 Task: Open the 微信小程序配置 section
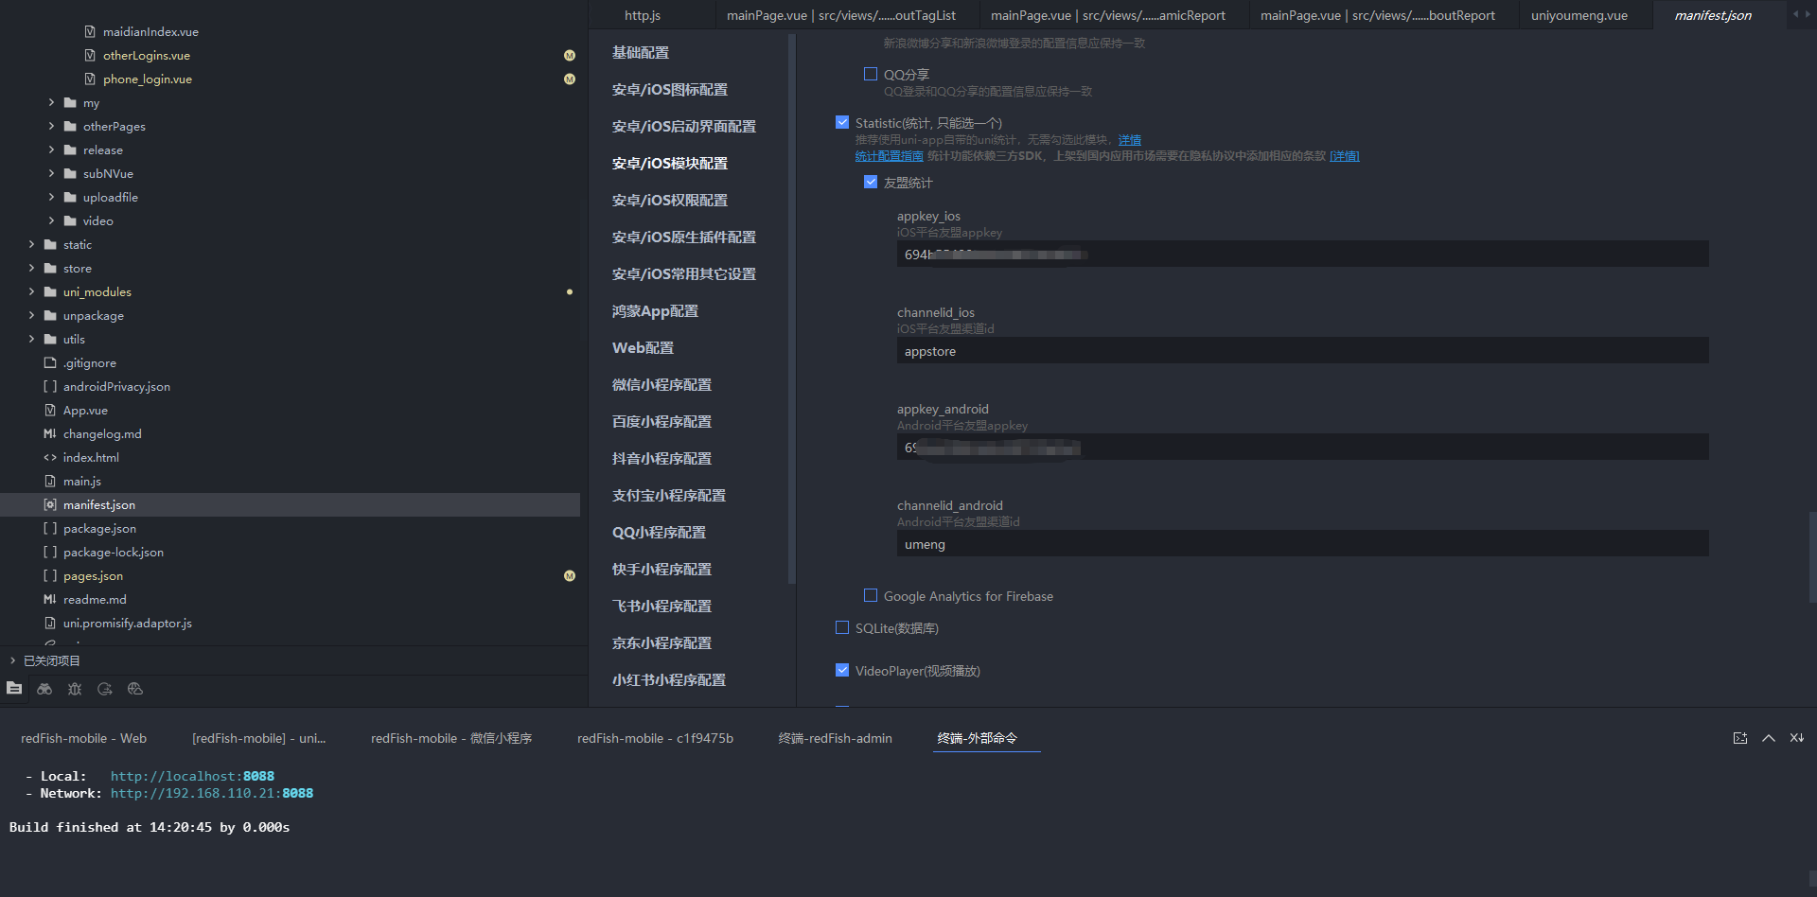(661, 384)
